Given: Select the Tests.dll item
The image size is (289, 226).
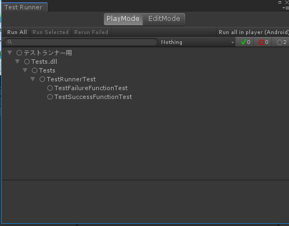Looking at the screenshot, I should coord(45,62).
